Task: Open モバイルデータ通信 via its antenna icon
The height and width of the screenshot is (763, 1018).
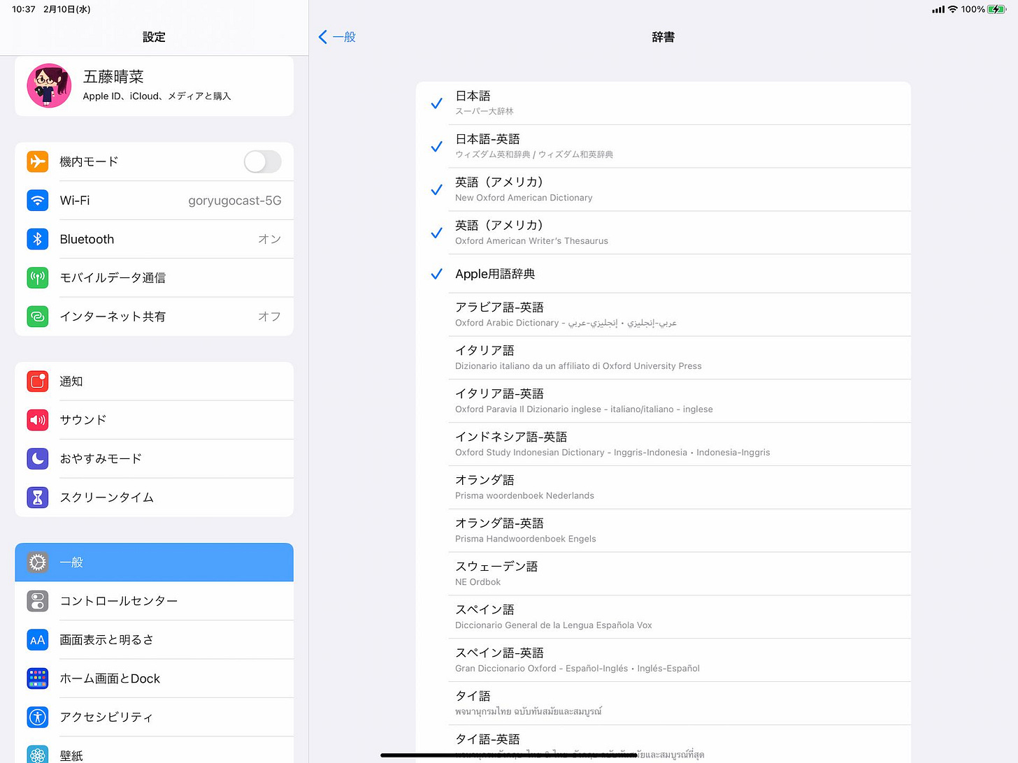Action: click(37, 277)
